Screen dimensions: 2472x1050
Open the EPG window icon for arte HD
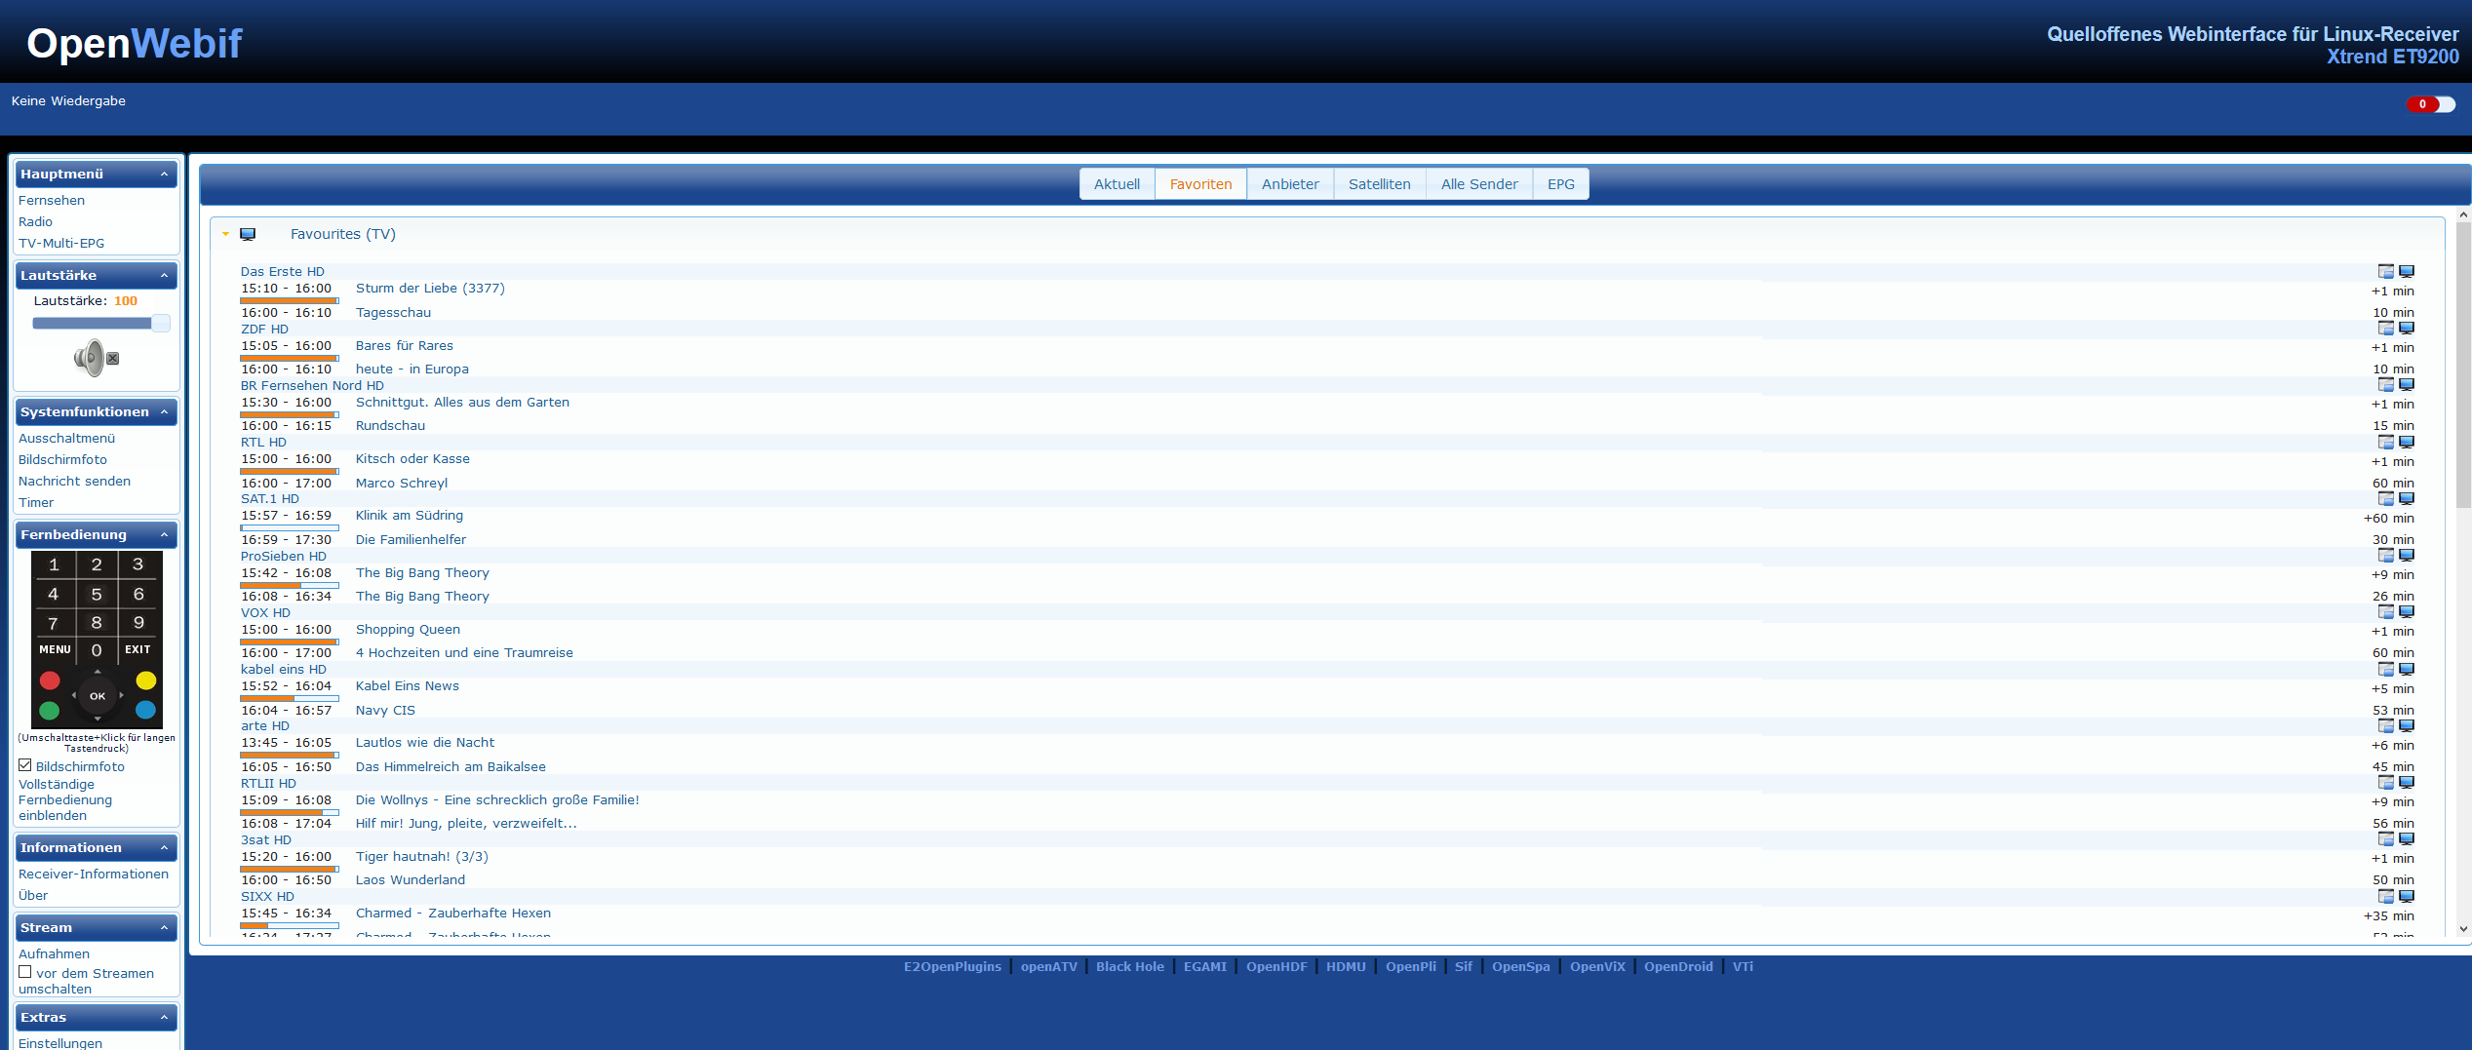[x=2386, y=725]
